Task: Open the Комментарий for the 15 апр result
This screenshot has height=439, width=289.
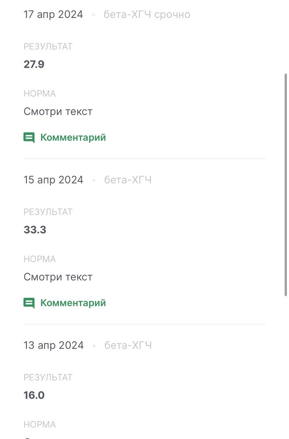Action: pyautogui.click(x=72, y=303)
